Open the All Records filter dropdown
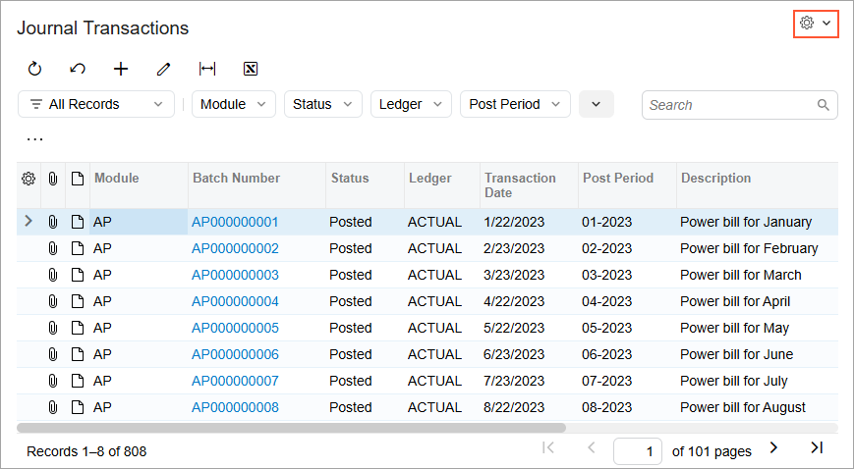Image resolution: width=854 pixels, height=469 pixels. click(x=96, y=104)
